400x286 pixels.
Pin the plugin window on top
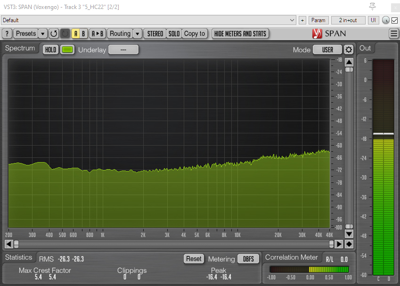(x=373, y=6)
